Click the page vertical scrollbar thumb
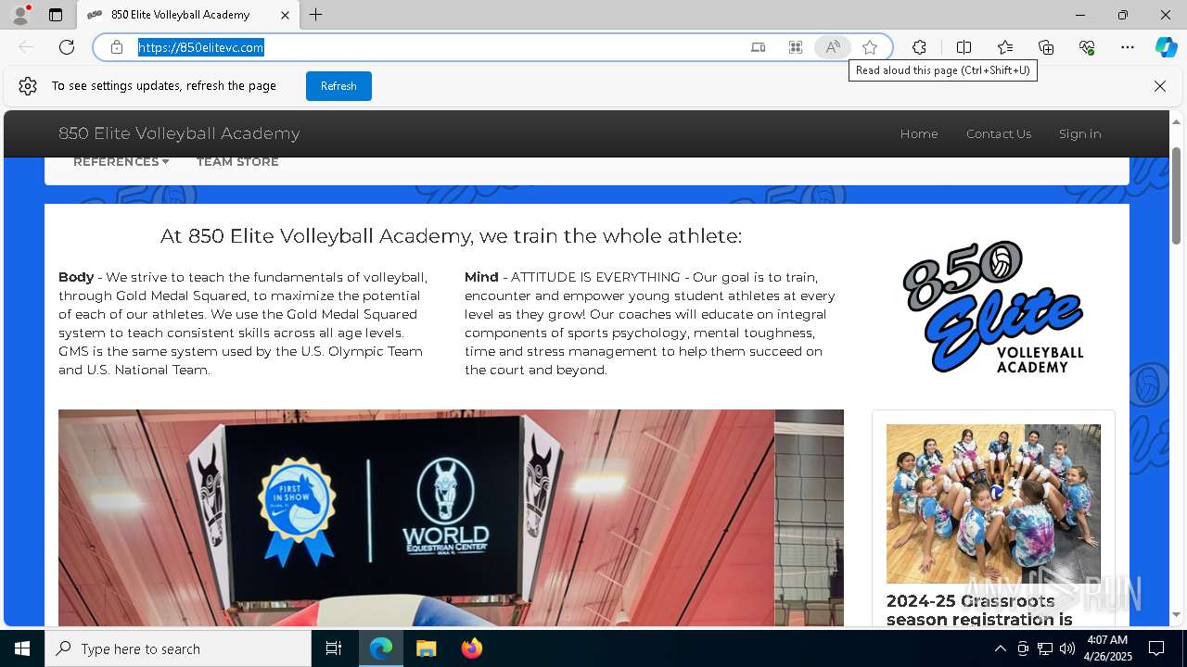1187x667 pixels. (x=1177, y=195)
